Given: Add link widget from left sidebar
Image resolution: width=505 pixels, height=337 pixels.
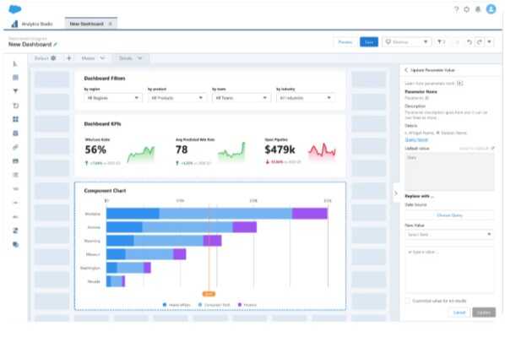Looking at the screenshot, I should pyautogui.click(x=15, y=147).
